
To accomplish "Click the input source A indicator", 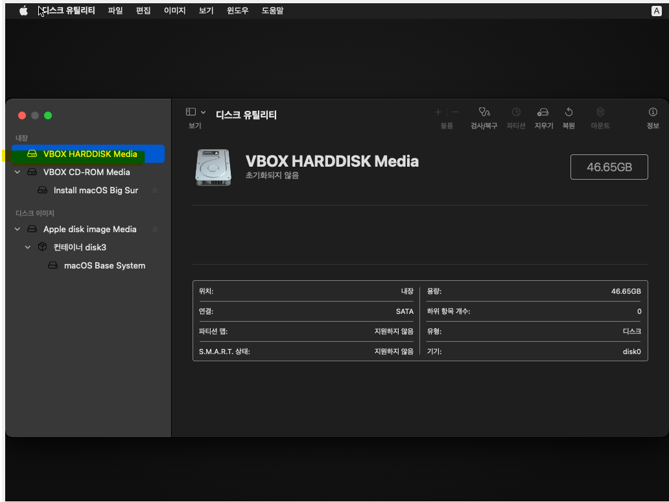I will click(x=656, y=11).
